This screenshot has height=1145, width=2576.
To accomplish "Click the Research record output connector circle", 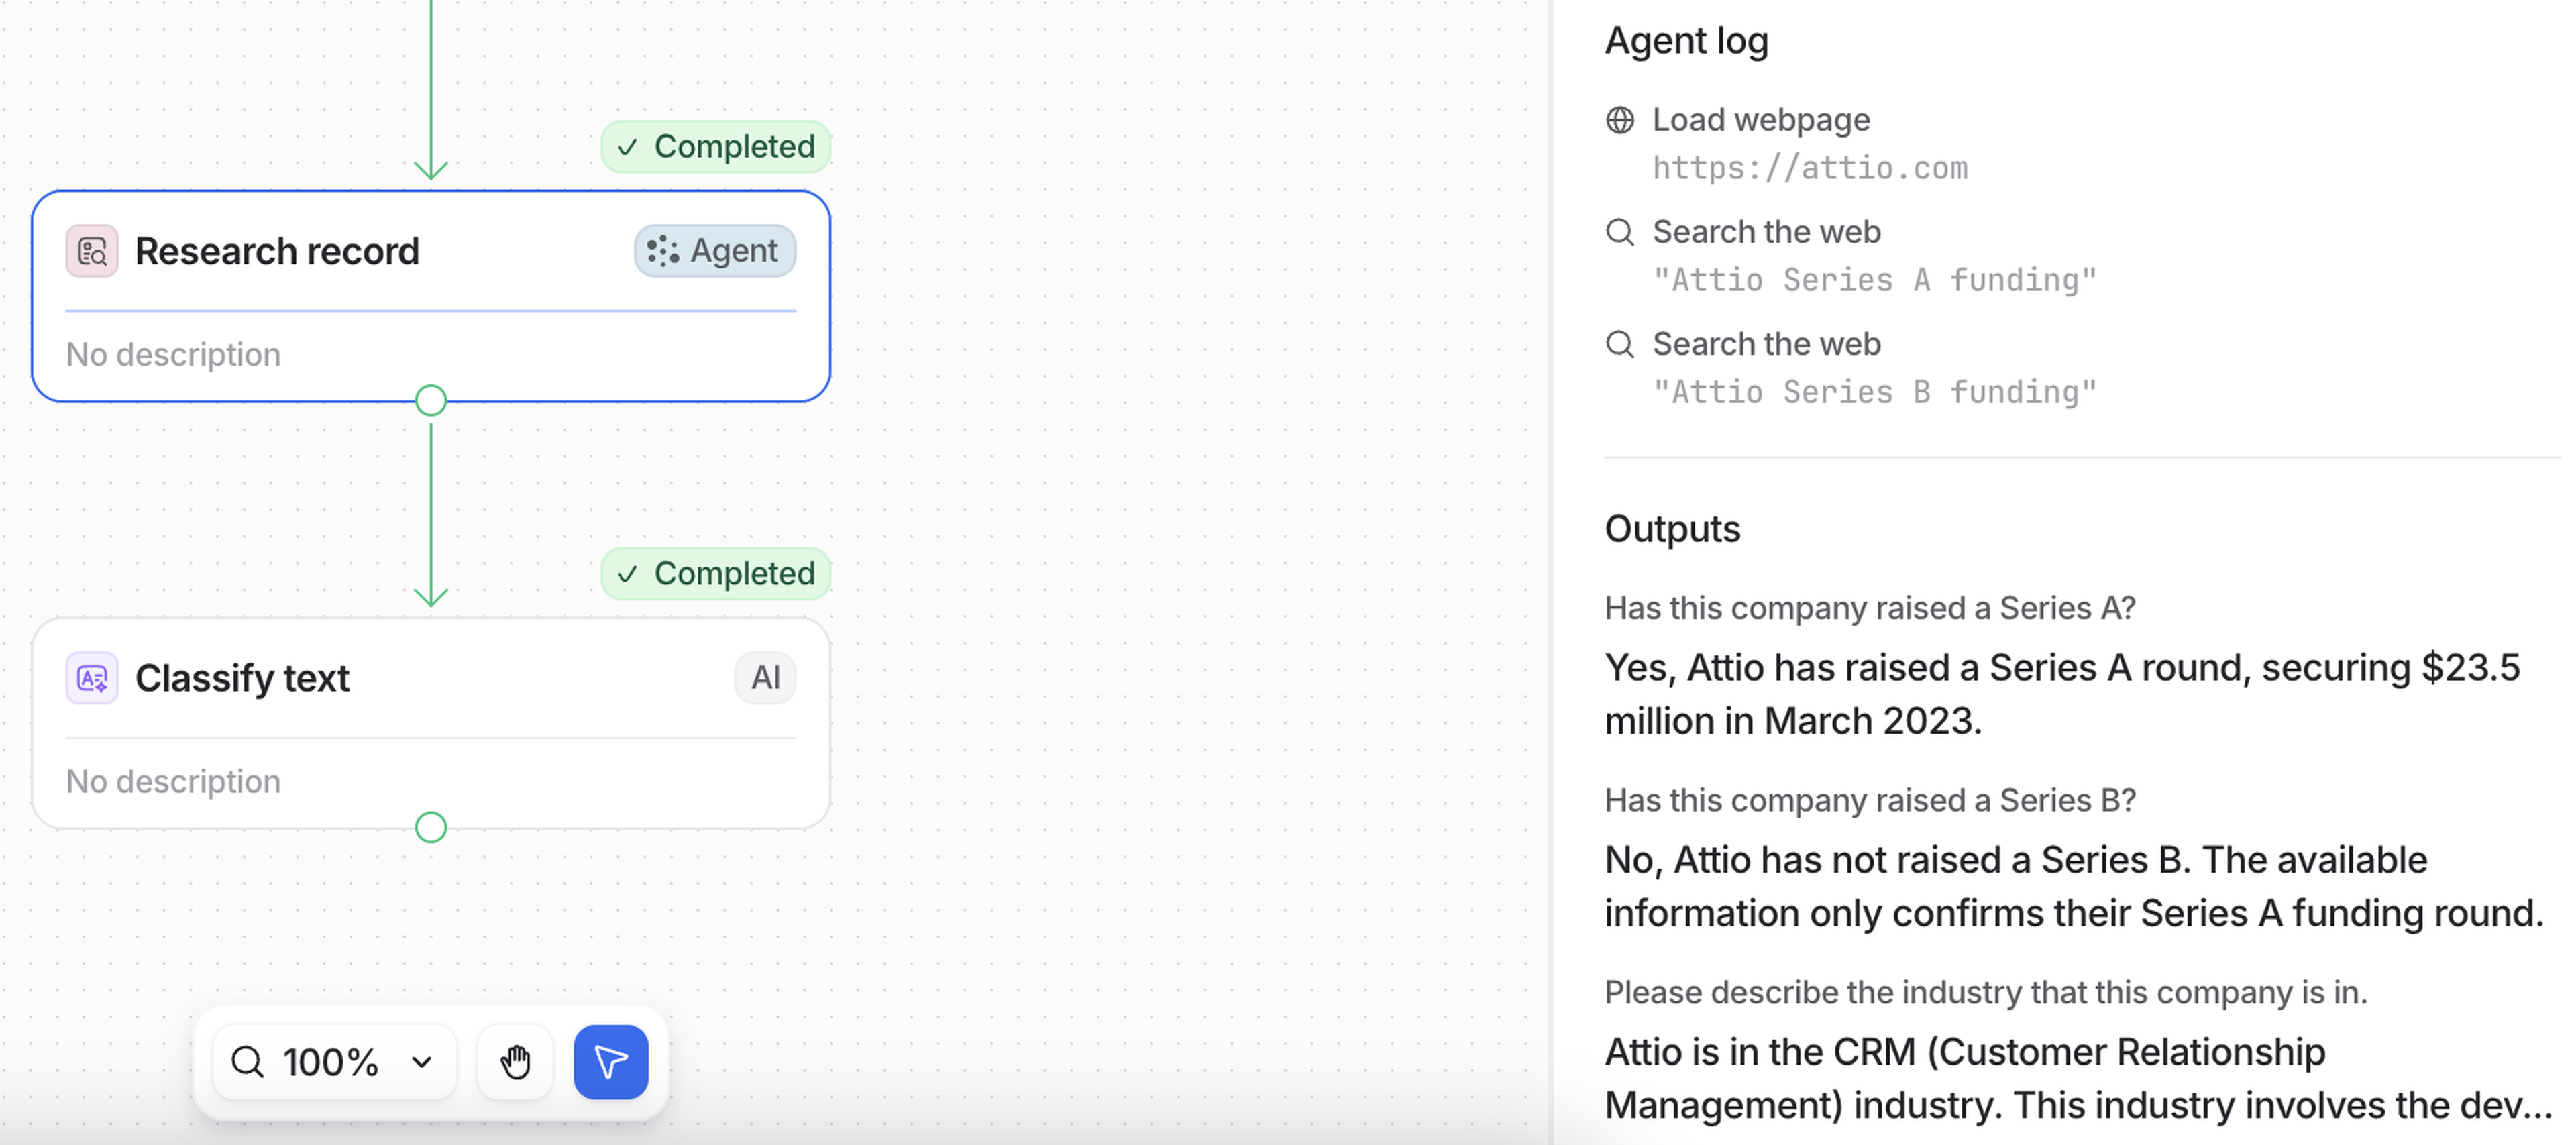I will 431,401.
